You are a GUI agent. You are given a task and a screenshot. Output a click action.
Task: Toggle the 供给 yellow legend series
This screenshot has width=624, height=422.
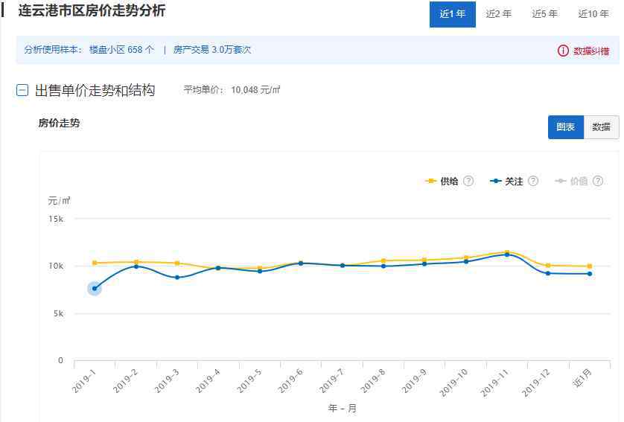pos(442,181)
